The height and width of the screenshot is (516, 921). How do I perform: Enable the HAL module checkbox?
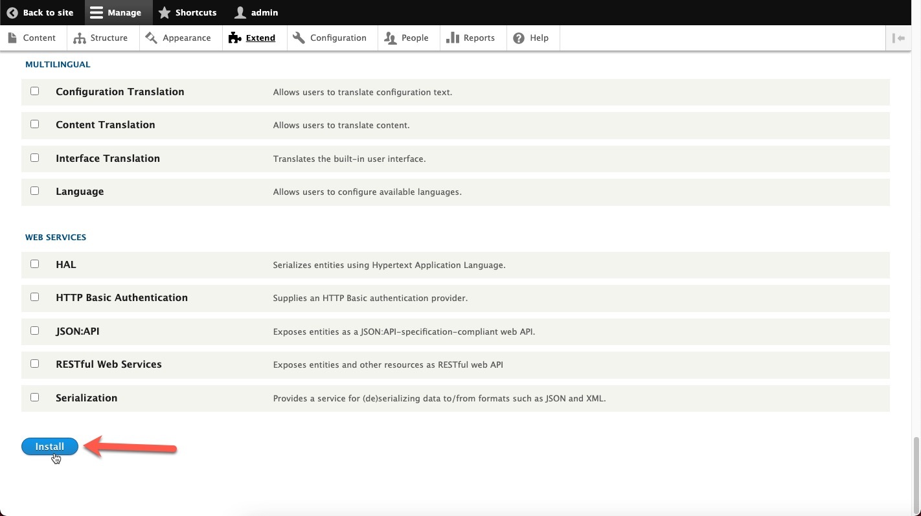click(x=35, y=264)
